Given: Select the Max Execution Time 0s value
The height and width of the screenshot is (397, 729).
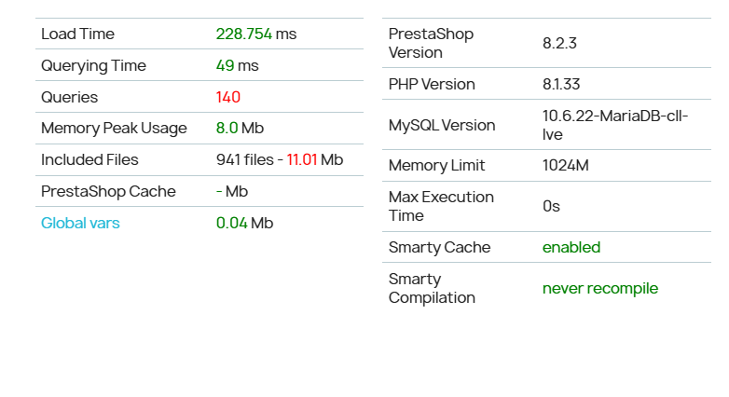Looking at the screenshot, I should (x=551, y=206).
